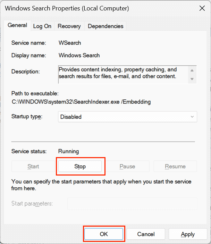Confirm changes with the OK button

tap(104, 234)
